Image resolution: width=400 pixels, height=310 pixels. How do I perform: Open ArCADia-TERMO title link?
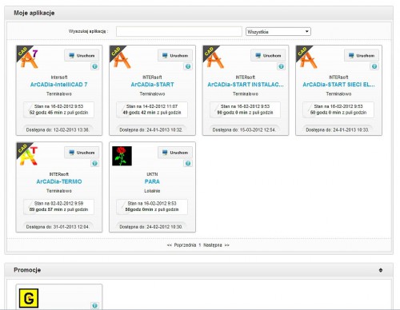tap(59, 181)
